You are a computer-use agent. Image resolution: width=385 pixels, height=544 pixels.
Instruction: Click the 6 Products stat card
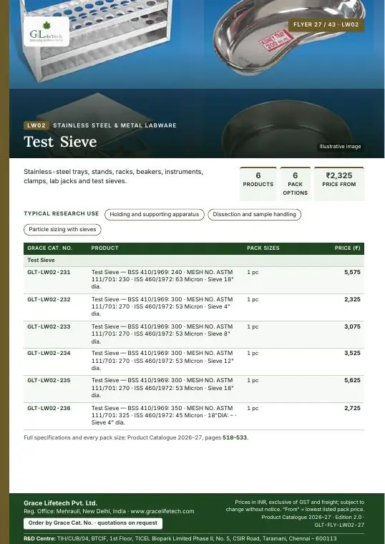(x=258, y=184)
